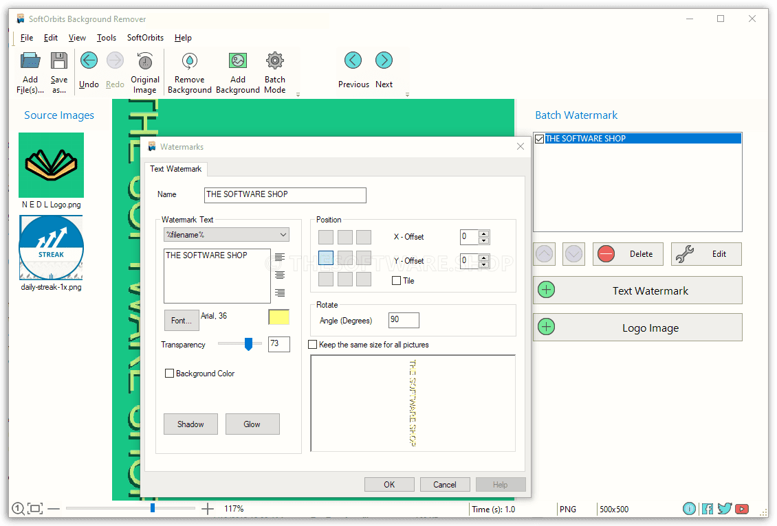Increase X - Offset value
The width and height of the screenshot is (777, 526).
[x=484, y=233]
